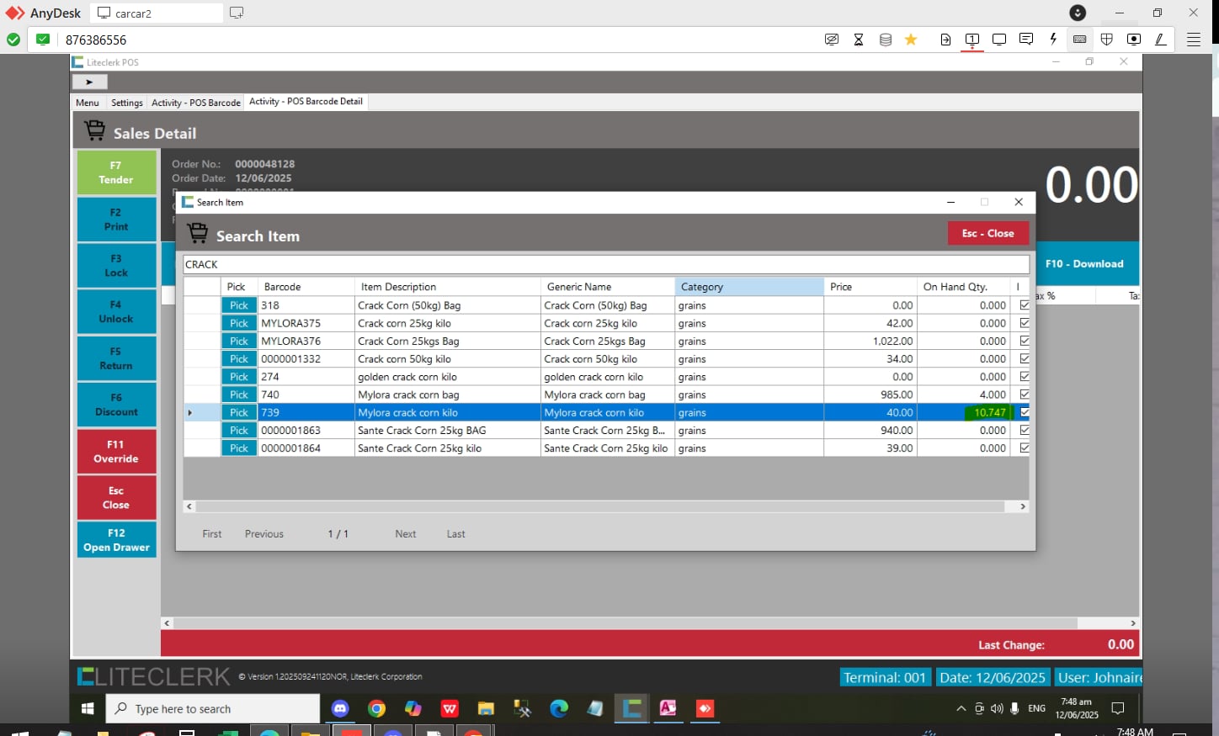The width and height of the screenshot is (1219, 736).
Task: Click the AnyDesk keyboard settings icon
Action: 1080,40
